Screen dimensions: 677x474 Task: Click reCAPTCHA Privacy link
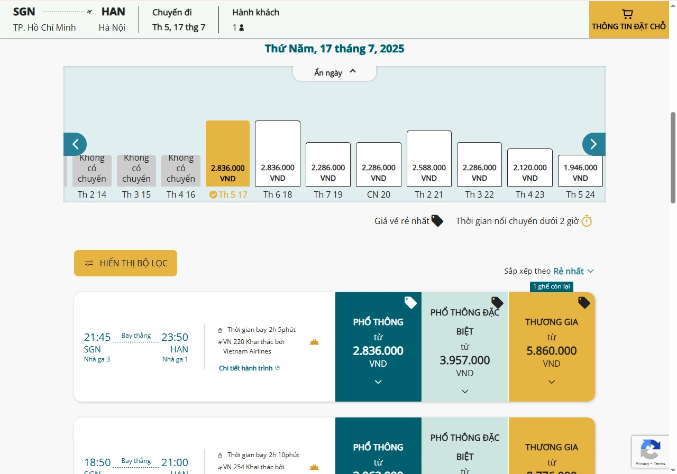coord(643,463)
